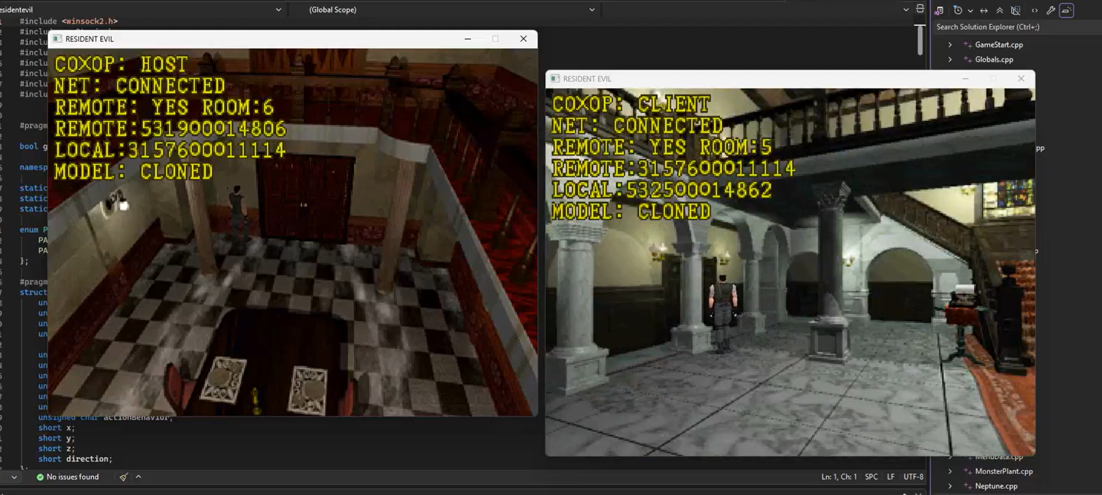
Task: Maximize the client RESIDENT EVIL window
Action: pyautogui.click(x=993, y=79)
